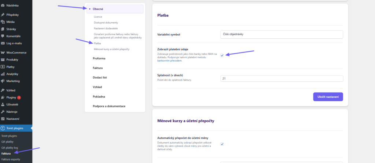This screenshot has width=375, height=163.
Task: Click the red Pluginy update badge
Action: coord(19,97)
